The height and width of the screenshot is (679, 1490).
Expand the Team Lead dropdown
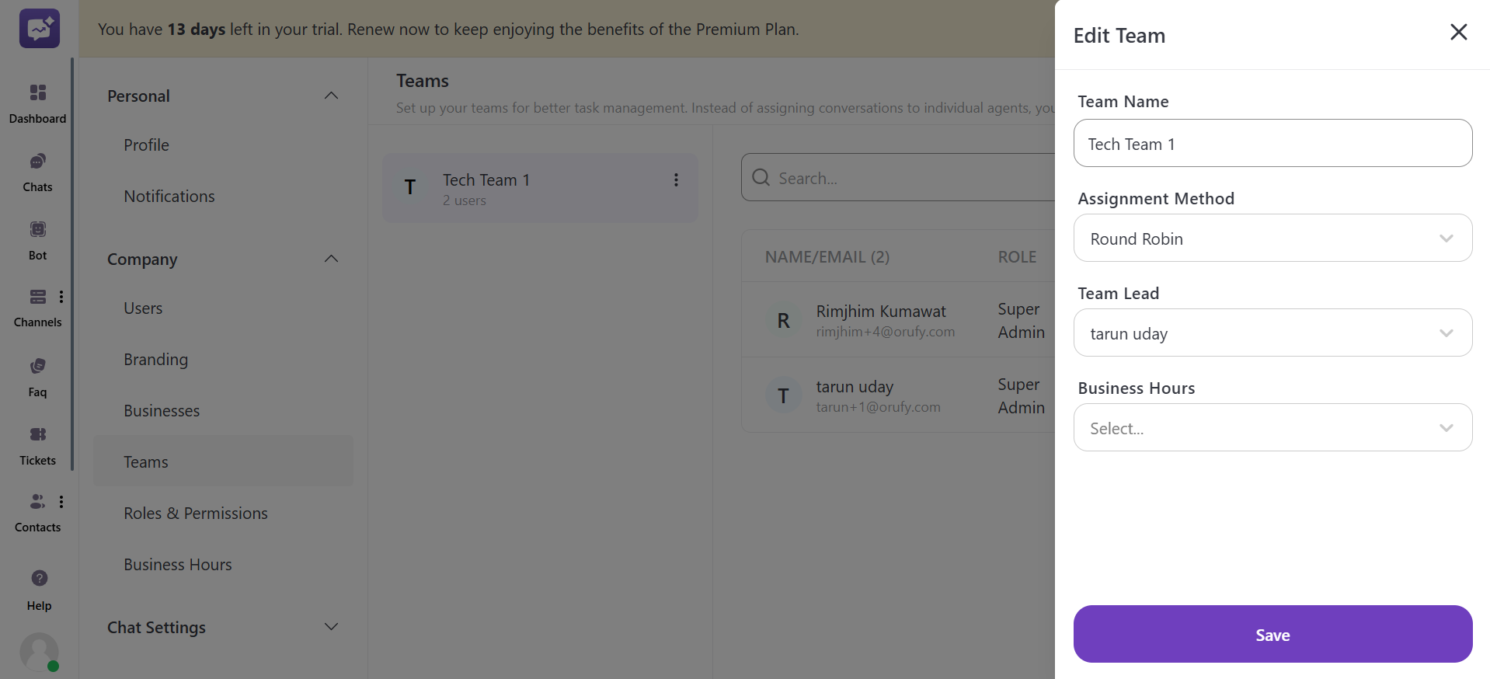1272,333
